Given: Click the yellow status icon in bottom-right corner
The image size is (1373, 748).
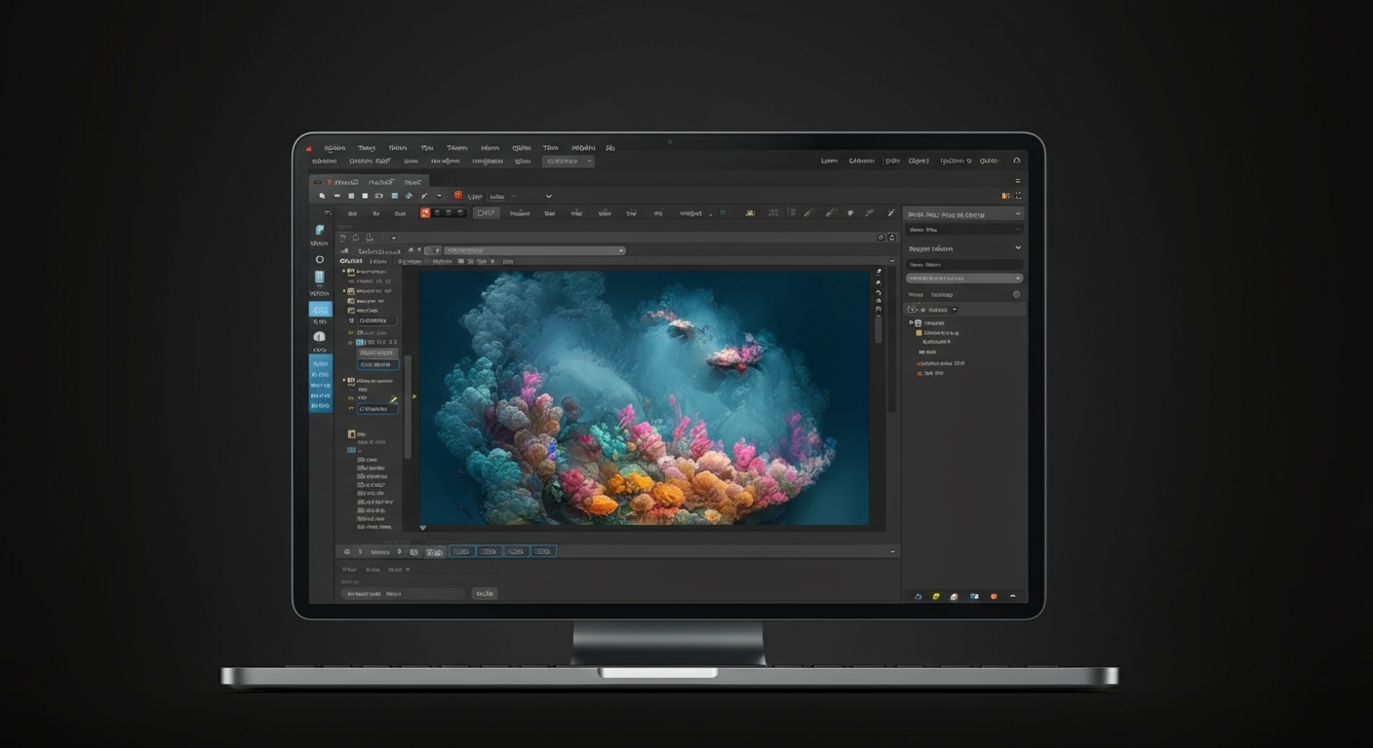Looking at the screenshot, I should (935, 596).
